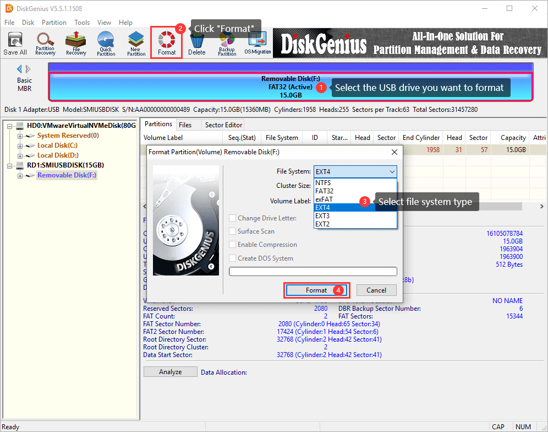Choose EXT4 in the dropdown list
This screenshot has height=432, width=548.
tap(355, 207)
